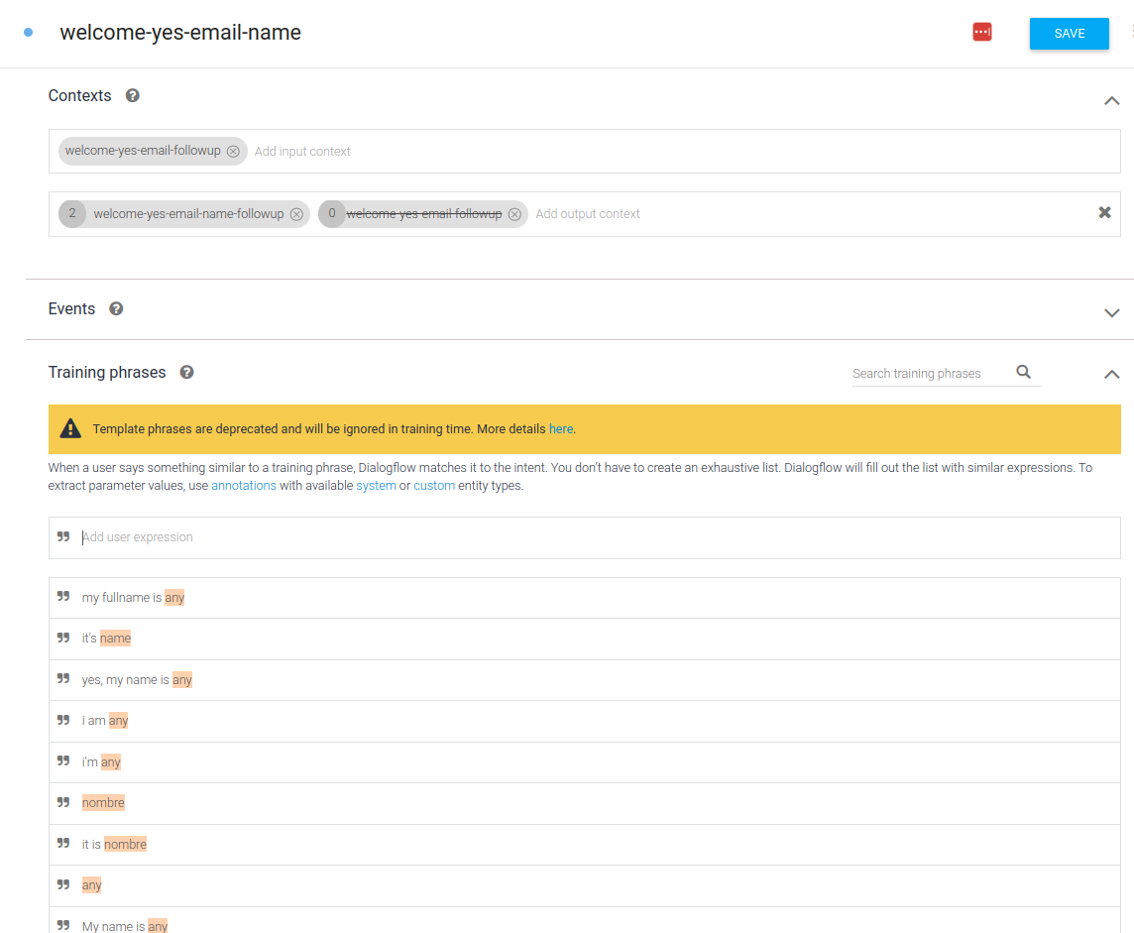Remove the struck-through welcome-yes-email-followup output chip
Screen dimensions: 1134x933
[514, 214]
